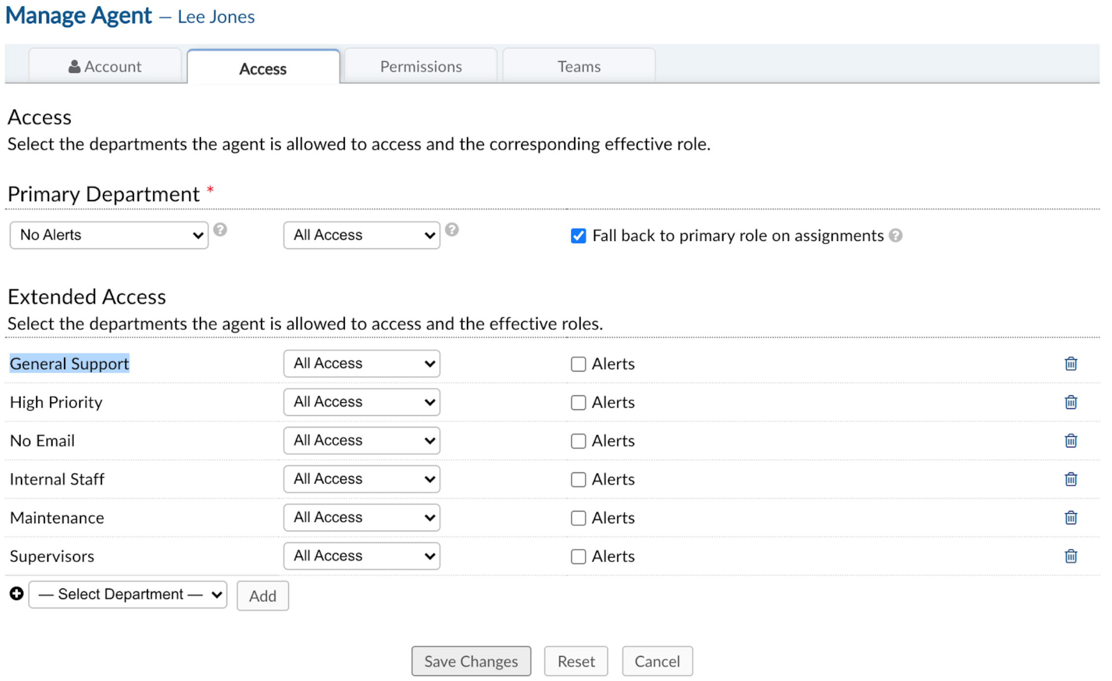Expand the Primary Department All Access dropdown
This screenshot has width=1112, height=681.
[362, 235]
